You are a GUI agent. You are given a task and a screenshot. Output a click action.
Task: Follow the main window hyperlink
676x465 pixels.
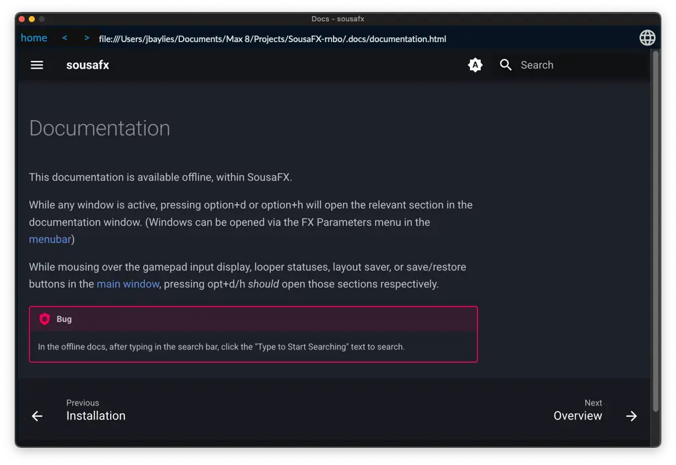[x=128, y=284]
